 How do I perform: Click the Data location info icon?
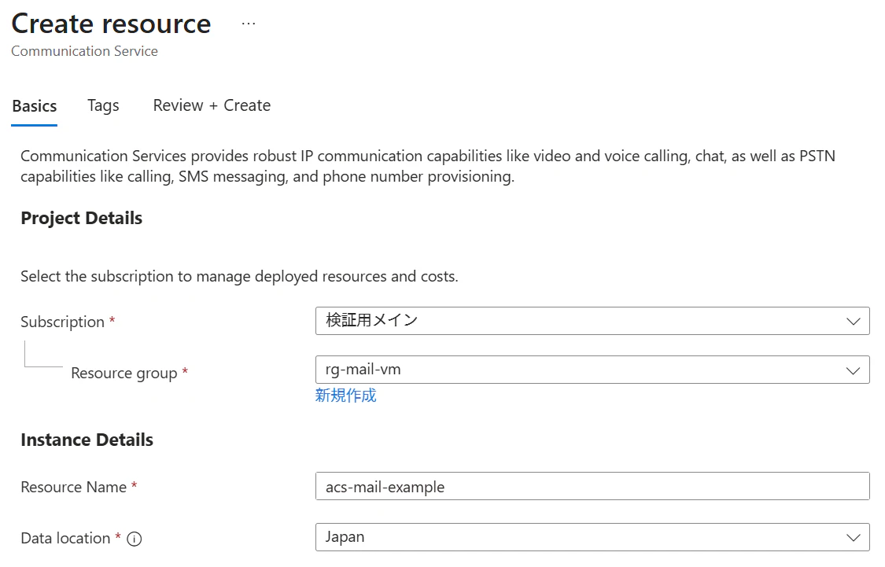(x=135, y=539)
